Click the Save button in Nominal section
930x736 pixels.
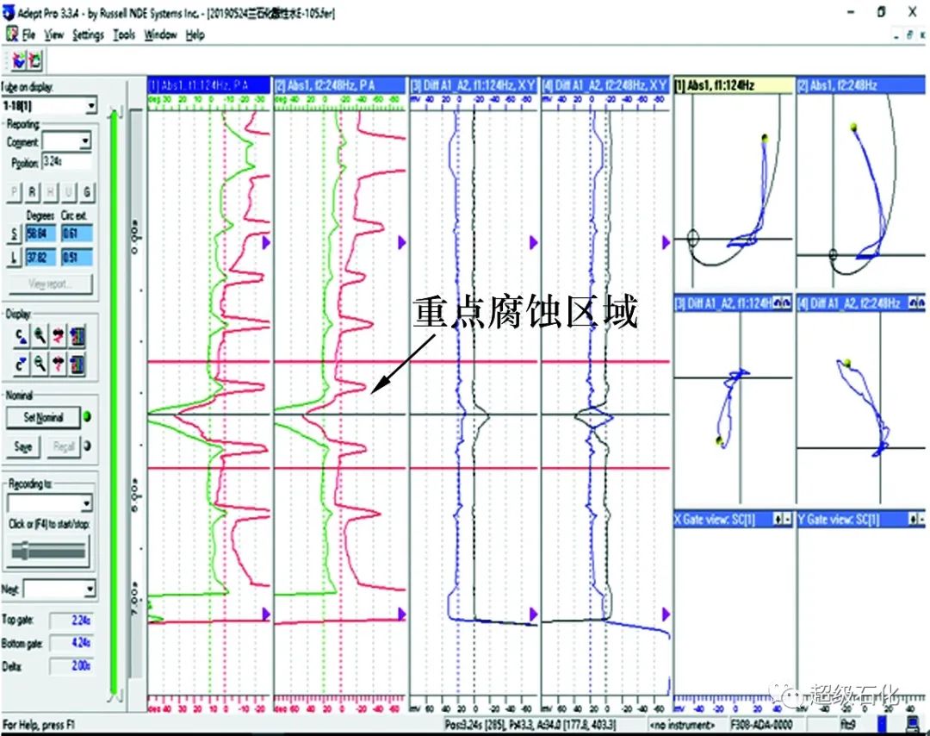point(23,447)
